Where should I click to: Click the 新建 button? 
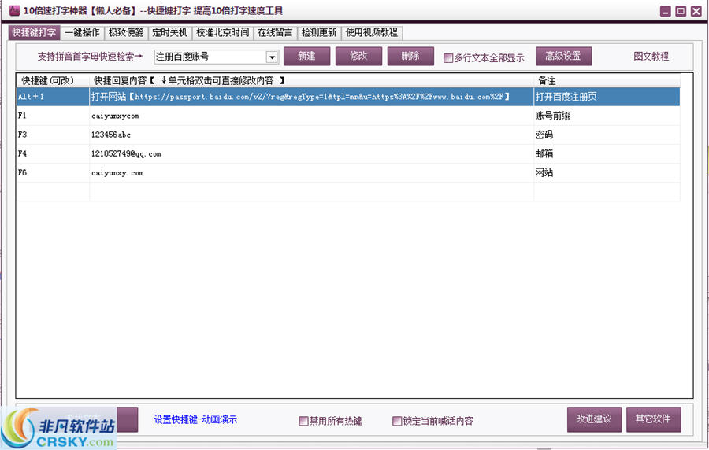click(x=307, y=56)
